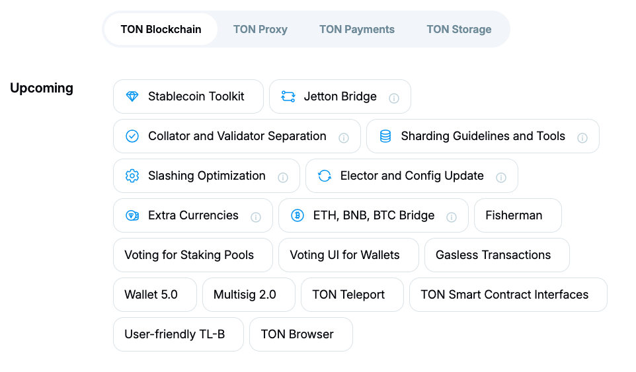Click the checkmark icon beside Collator and Validator Separation
Viewport: 636px width, 372px height.
pos(132,136)
